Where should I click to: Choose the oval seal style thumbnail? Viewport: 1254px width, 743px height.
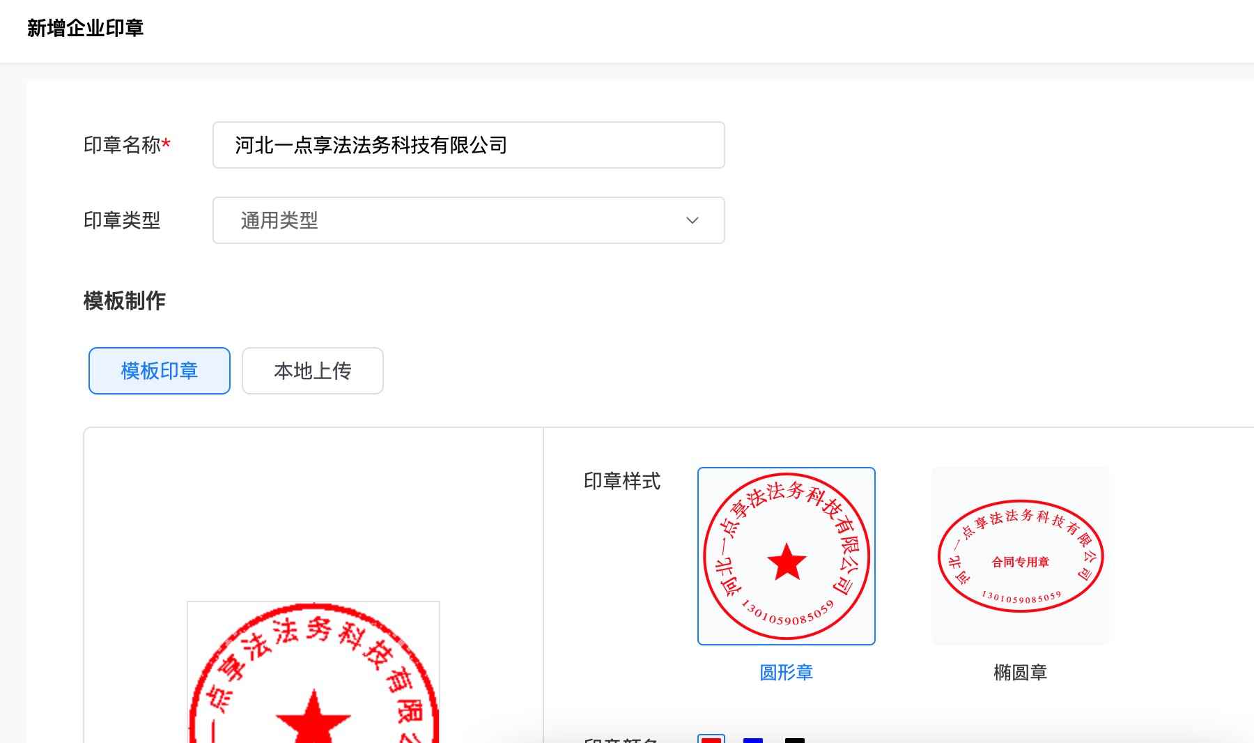(1021, 556)
